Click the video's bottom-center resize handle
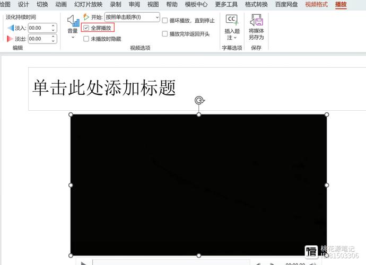This screenshot has height=265, width=366. (198, 255)
